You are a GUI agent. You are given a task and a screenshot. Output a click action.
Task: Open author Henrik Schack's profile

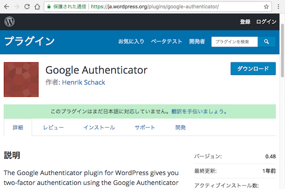click(83, 82)
